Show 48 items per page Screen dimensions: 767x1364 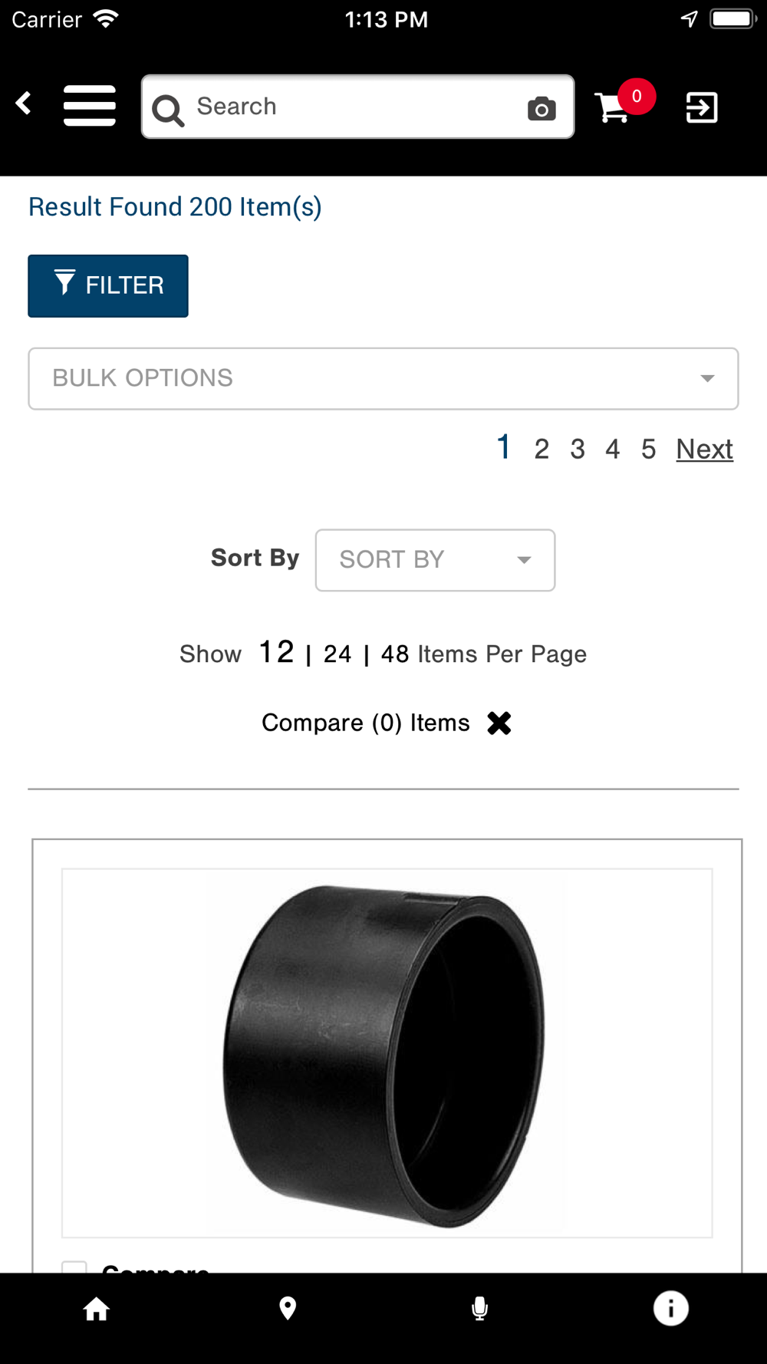(395, 654)
